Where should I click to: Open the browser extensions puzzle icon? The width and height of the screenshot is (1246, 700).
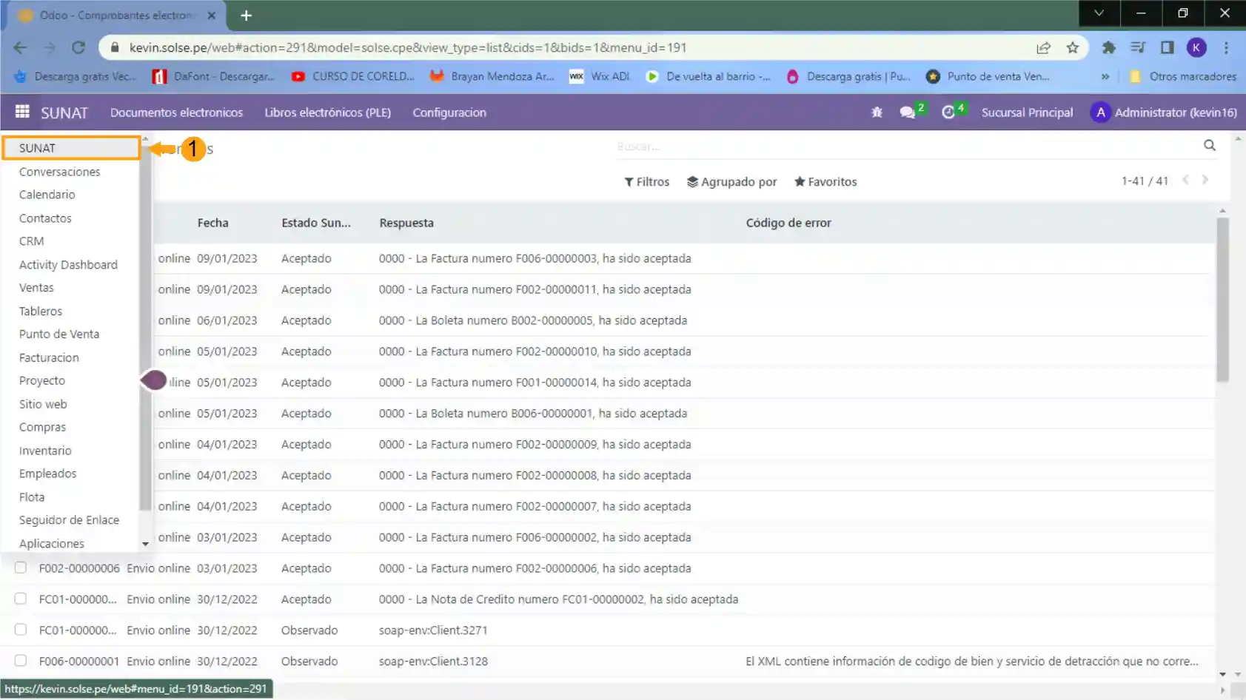coord(1108,48)
